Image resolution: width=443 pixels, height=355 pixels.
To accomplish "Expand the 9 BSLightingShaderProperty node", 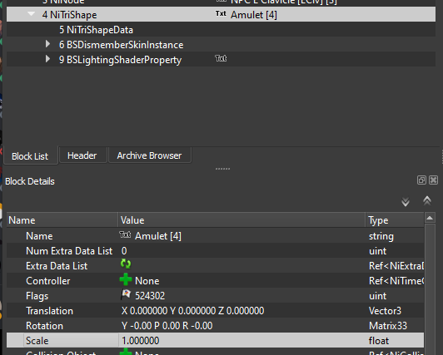I will (x=47, y=59).
